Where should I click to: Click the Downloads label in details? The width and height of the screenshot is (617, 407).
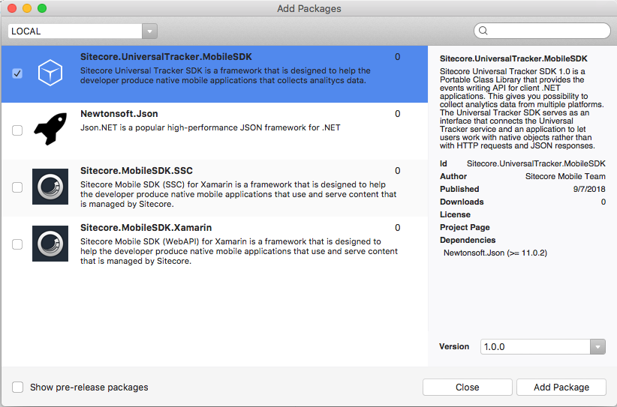pyautogui.click(x=462, y=202)
